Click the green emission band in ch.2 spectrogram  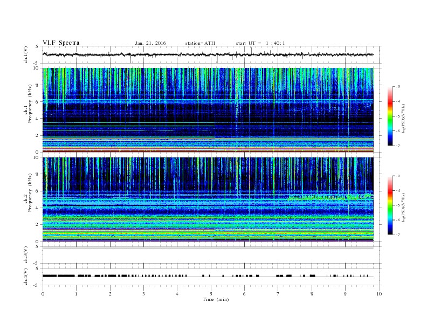[x=330, y=197]
